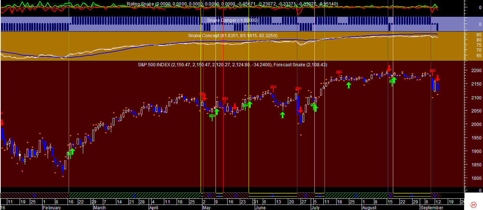Click the blue face icon above September 12
Viewport: 483px width, 210px height.
(435, 195)
